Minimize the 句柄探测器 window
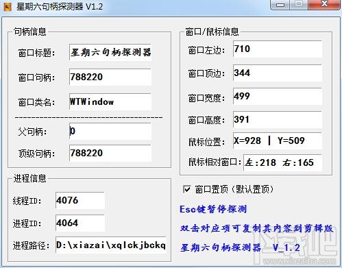Screen dimensions: 342x268 point(280,5)
